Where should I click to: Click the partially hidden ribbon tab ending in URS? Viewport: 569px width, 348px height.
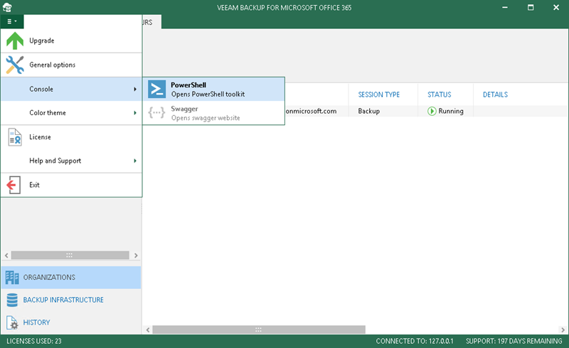click(x=151, y=22)
